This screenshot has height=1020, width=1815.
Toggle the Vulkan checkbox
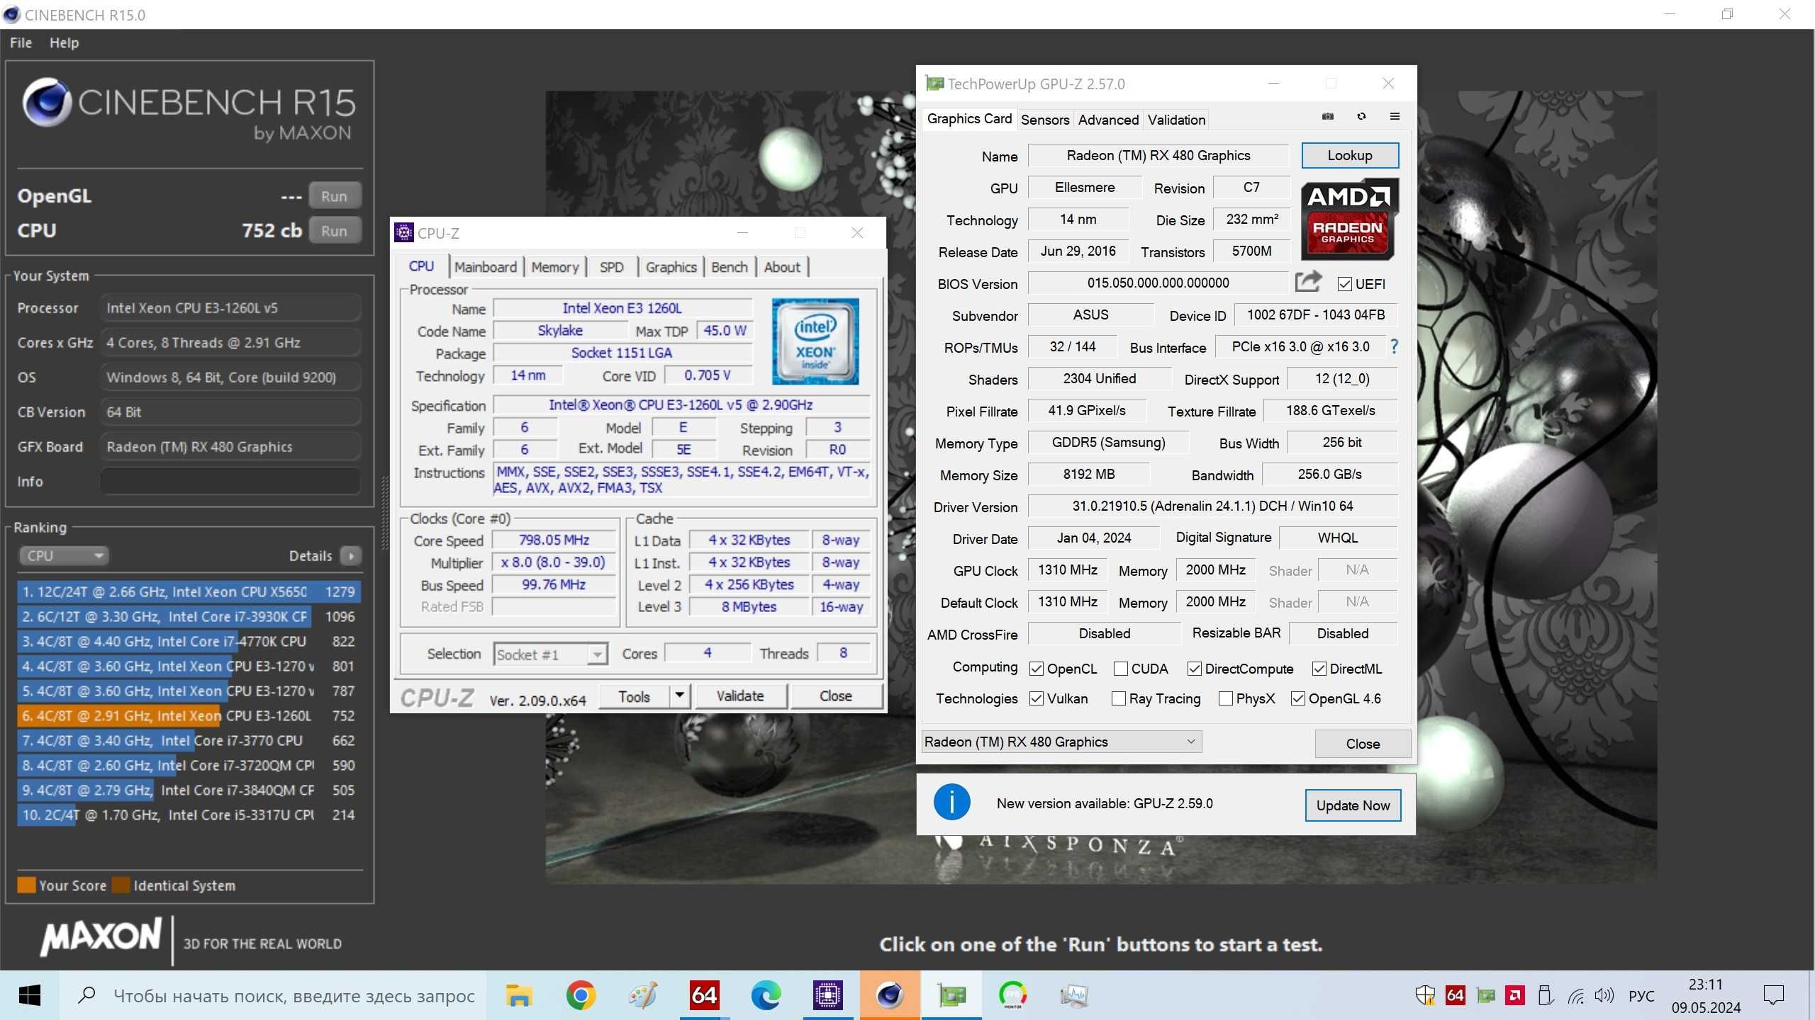pos(1037,698)
